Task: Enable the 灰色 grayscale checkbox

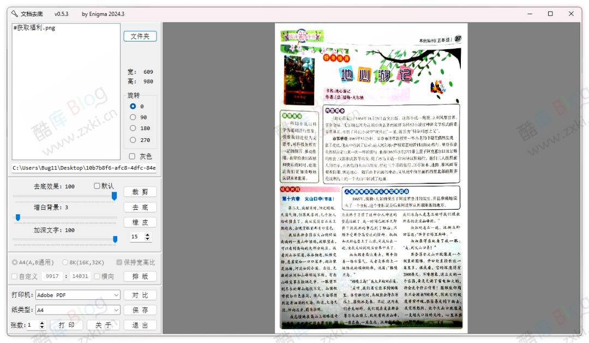Action: pos(131,156)
